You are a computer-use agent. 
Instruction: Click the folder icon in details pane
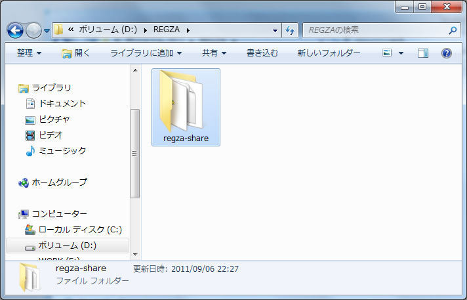[x=30, y=277]
